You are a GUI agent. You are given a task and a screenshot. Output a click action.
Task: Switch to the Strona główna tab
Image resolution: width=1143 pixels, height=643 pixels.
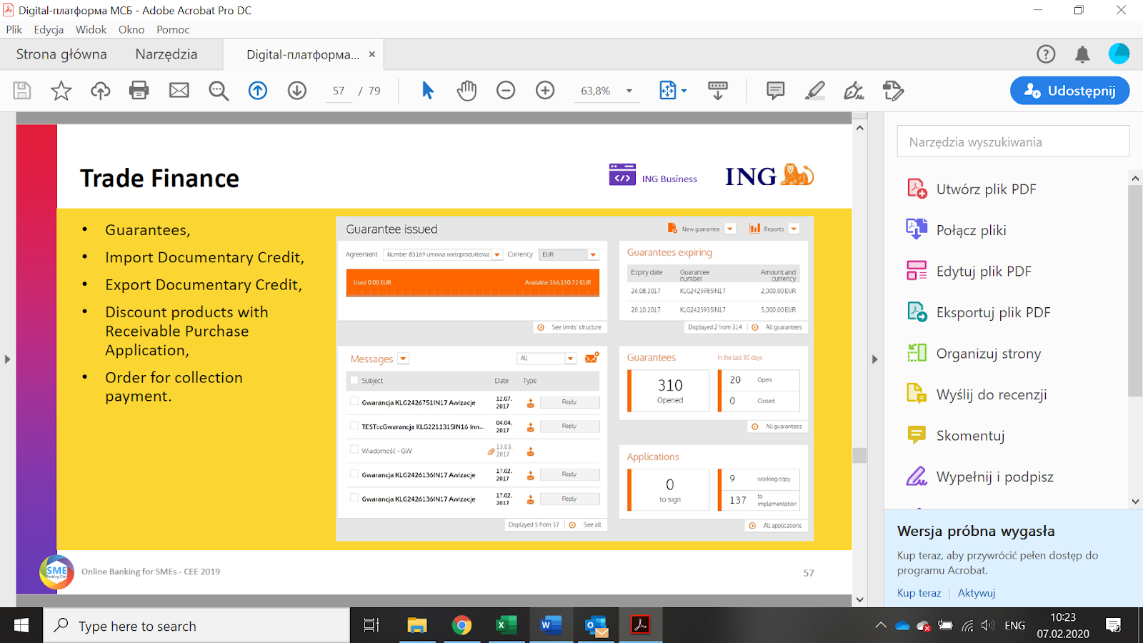(x=61, y=54)
